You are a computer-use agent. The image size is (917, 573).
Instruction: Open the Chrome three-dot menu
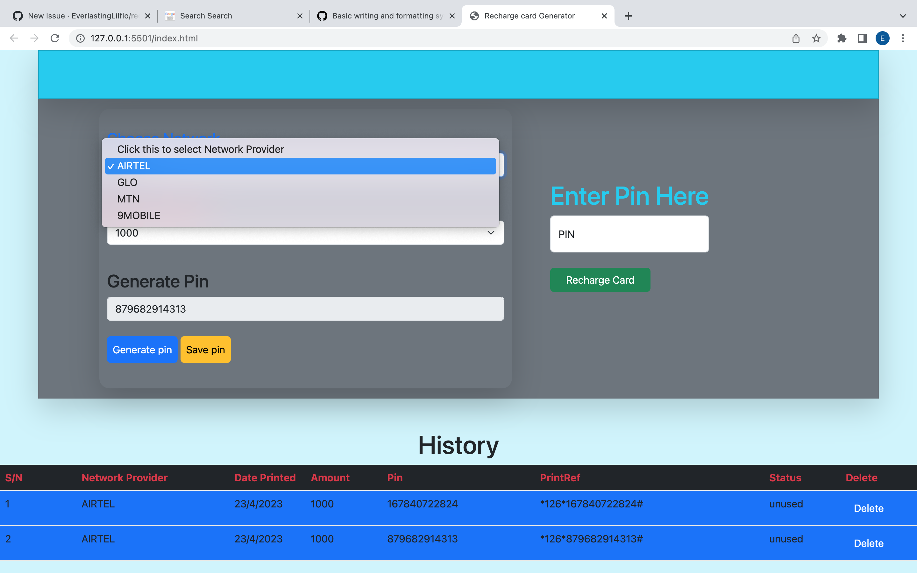tap(903, 38)
